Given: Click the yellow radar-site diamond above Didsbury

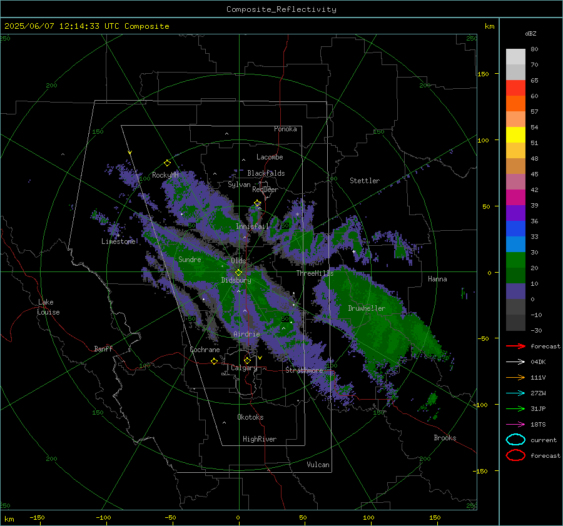Looking at the screenshot, I should tap(238, 273).
